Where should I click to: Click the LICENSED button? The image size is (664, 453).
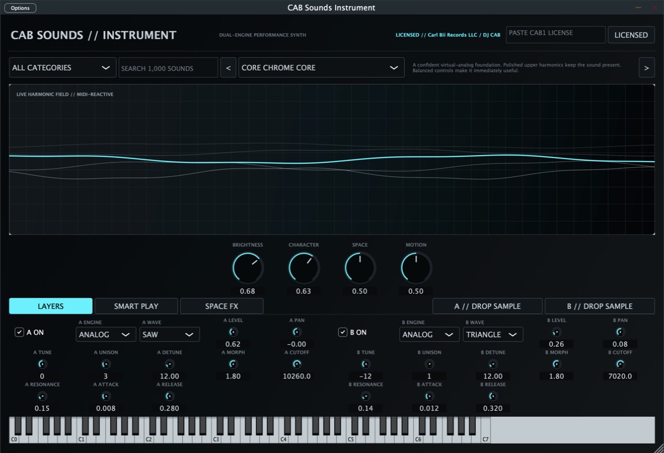click(631, 35)
